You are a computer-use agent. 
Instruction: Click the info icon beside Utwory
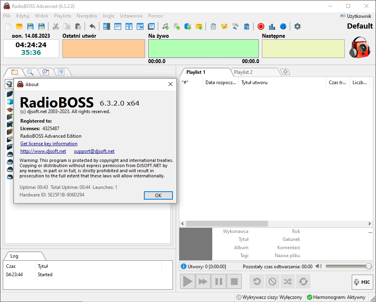pos(184,266)
